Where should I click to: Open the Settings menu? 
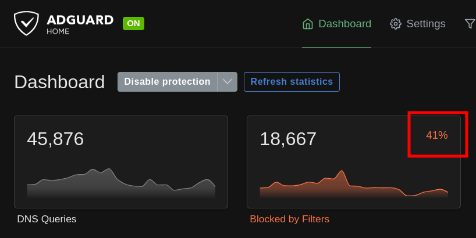pyautogui.click(x=418, y=24)
